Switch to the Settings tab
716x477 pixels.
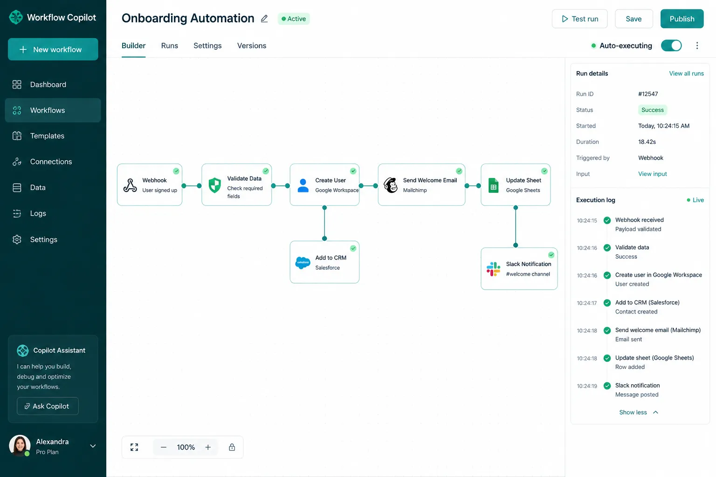click(207, 46)
